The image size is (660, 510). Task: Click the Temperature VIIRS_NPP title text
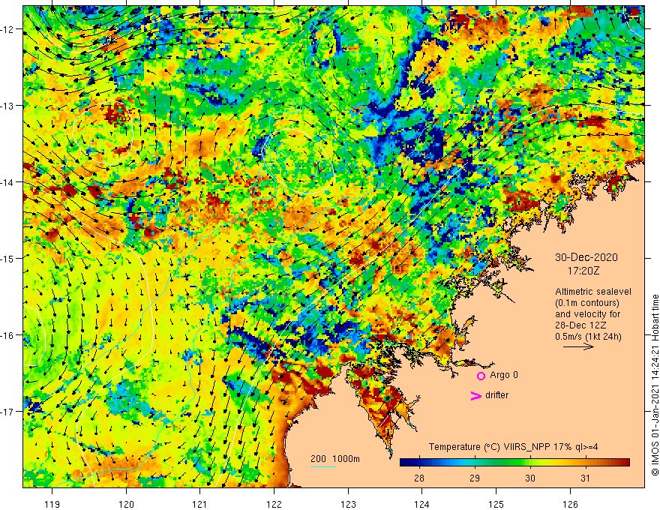click(x=513, y=447)
